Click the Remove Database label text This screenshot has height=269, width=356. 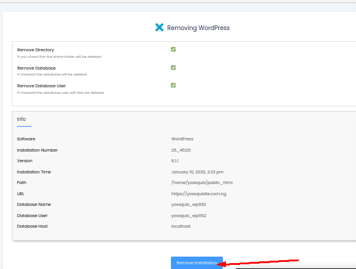[37, 68]
